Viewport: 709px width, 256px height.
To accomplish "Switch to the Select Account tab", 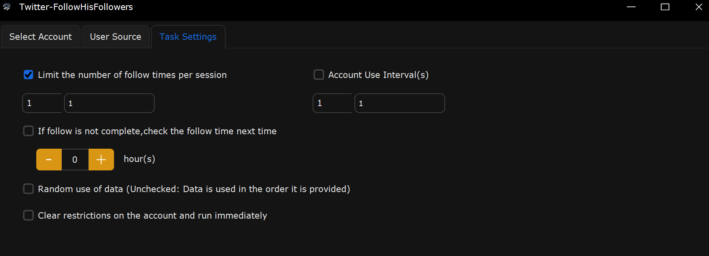I will 41,37.
